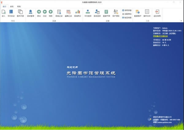Screen dimensions: 184x130
Task: Collapse the ribbon with the chevron arrow
Action: (181, 21)
